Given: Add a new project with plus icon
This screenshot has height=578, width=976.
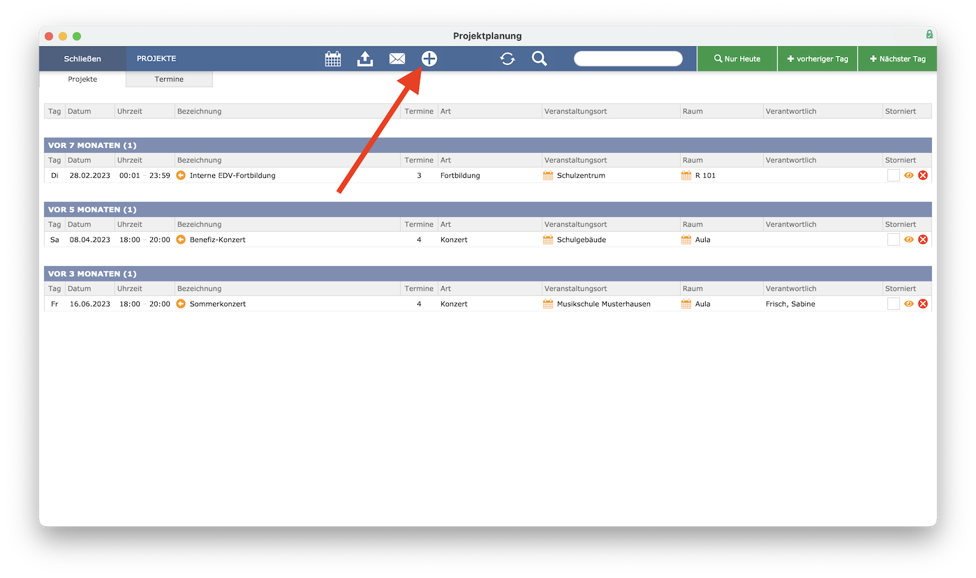Looking at the screenshot, I should coord(429,59).
